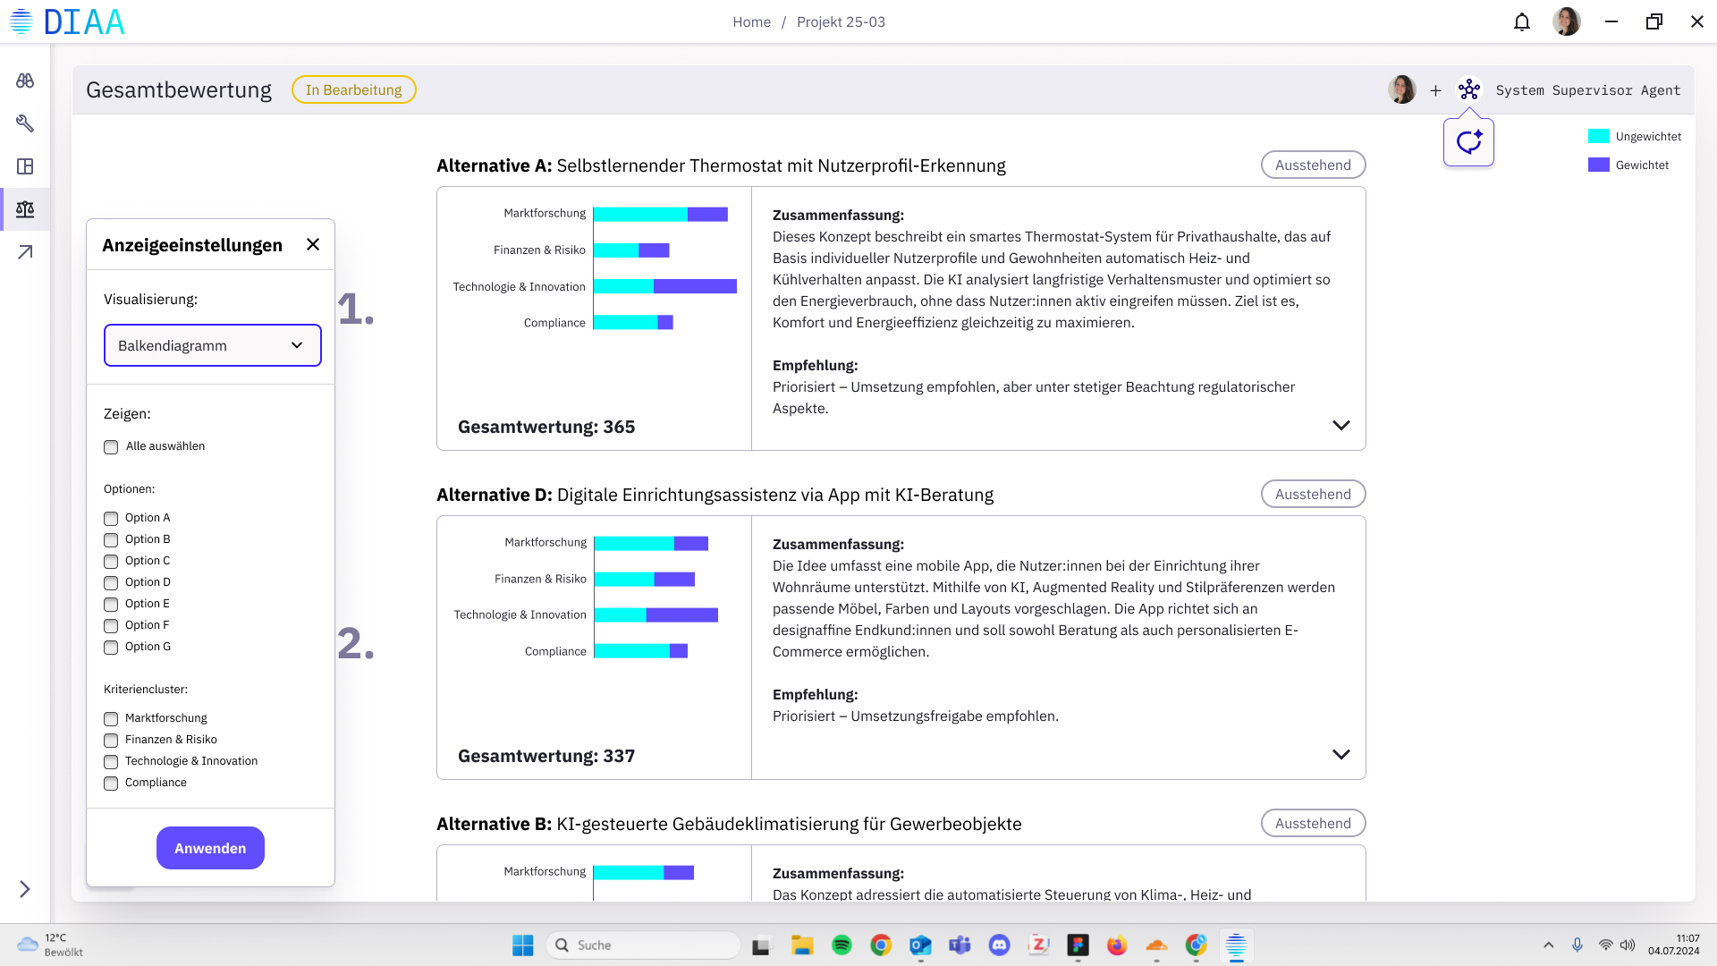1717x966 pixels.
Task: Expand Alternative A details chevron
Action: click(1341, 426)
